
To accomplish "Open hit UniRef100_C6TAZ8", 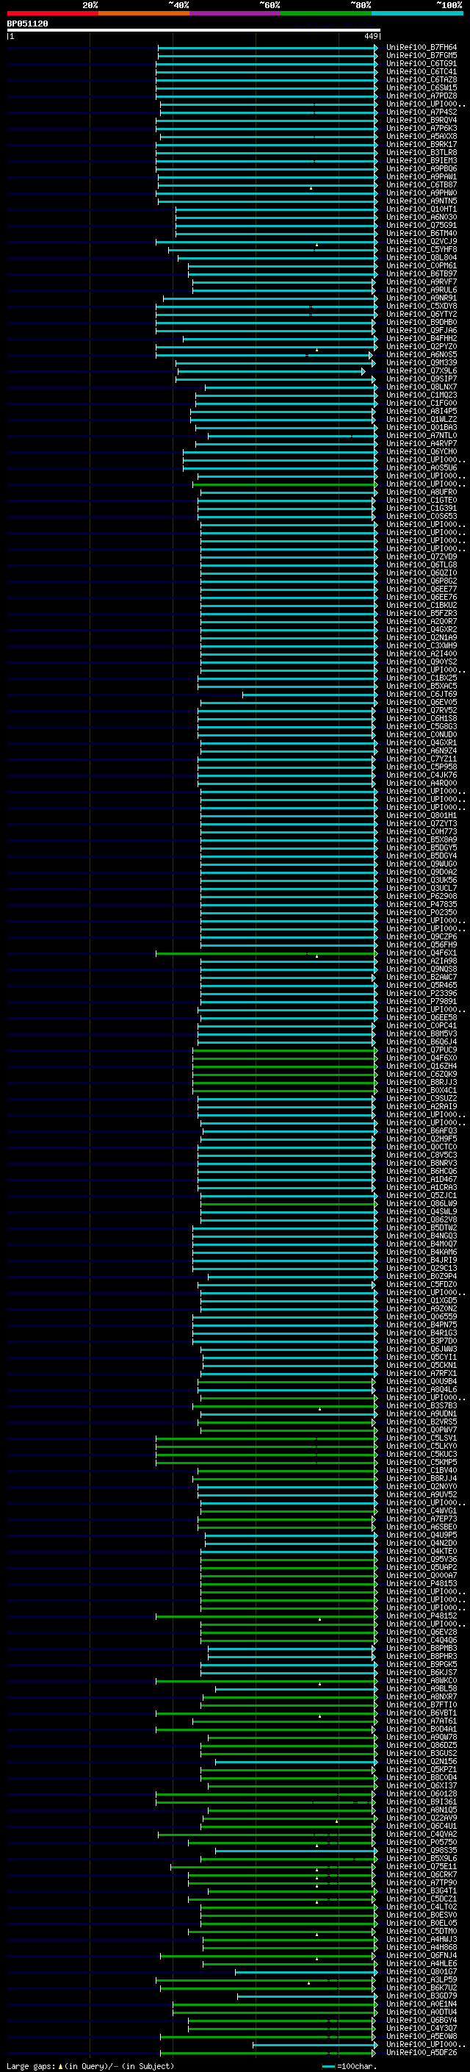I will tap(422, 79).
